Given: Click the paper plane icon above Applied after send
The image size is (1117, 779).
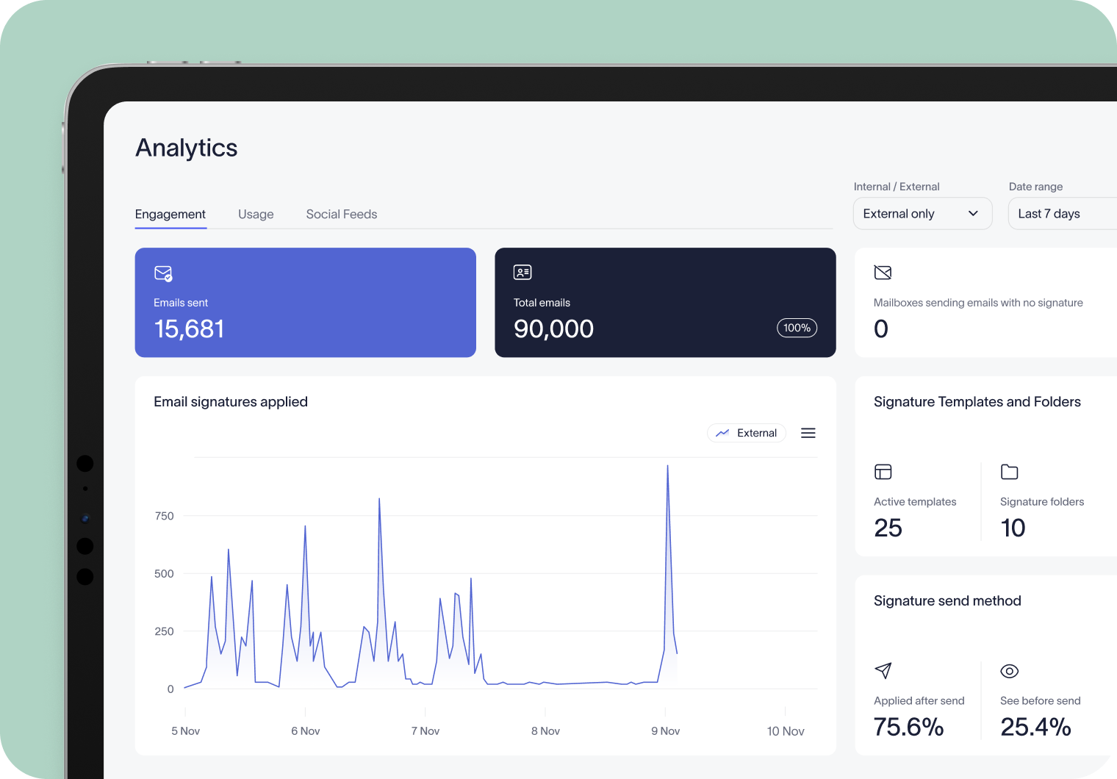Looking at the screenshot, I should point(883,671).
